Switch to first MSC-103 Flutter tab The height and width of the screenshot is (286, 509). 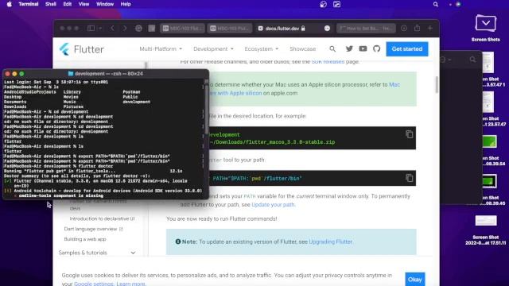click(x=182, y=29)
